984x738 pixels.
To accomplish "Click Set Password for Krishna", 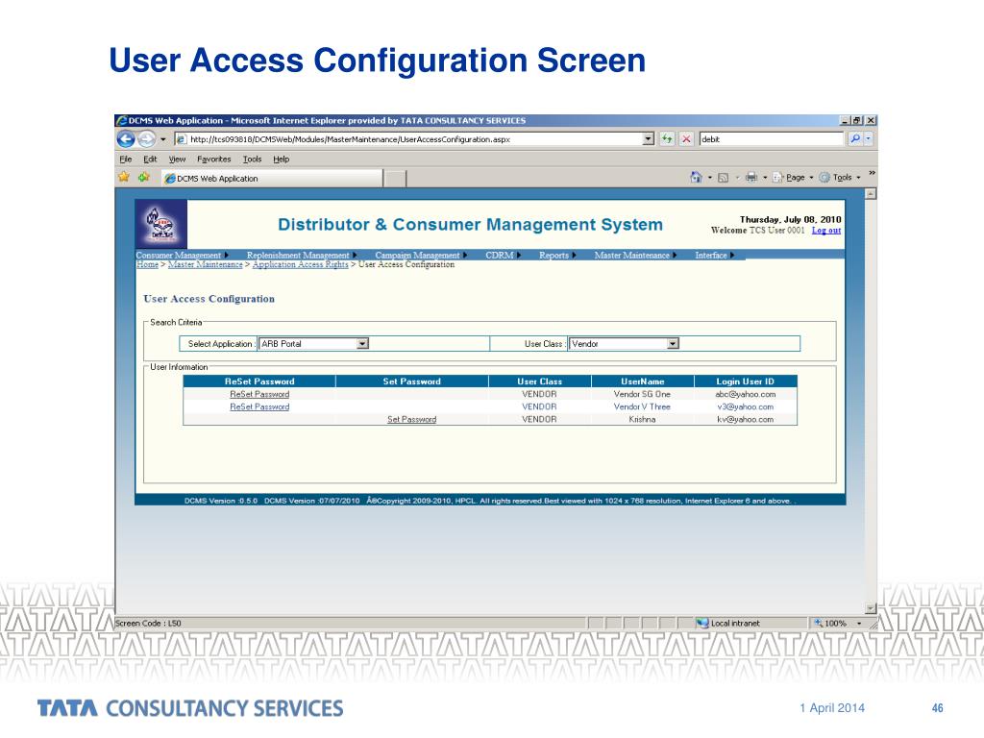I will [x=411, y=419].
